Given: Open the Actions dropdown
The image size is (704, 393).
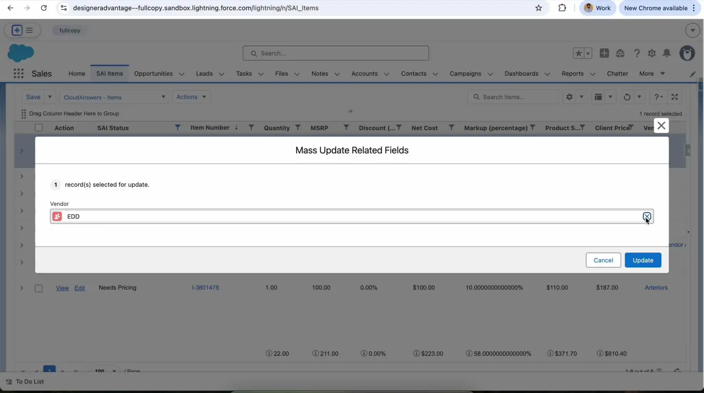Looking at the screenshot, I should 191,97.
